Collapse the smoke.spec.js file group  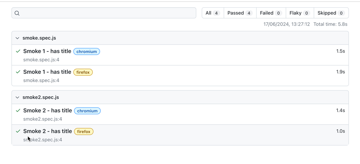tap(17, 38)
